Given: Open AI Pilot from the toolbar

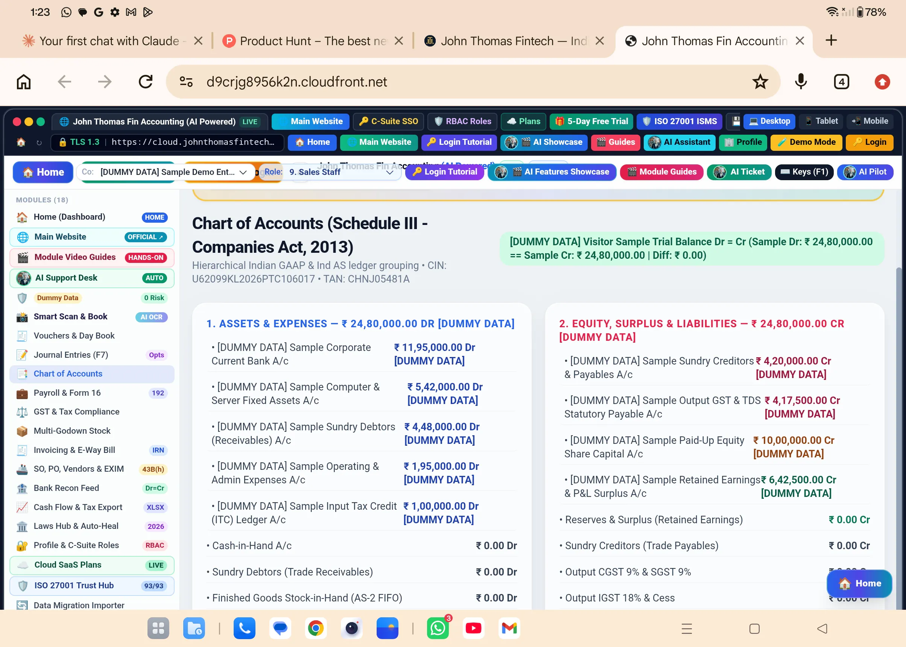Looking at the screenshot, I should (x=865, y=172).
